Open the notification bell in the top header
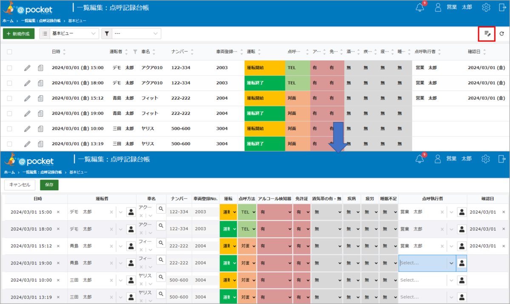 420,7
